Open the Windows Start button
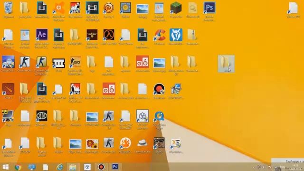 click(6, 167)
